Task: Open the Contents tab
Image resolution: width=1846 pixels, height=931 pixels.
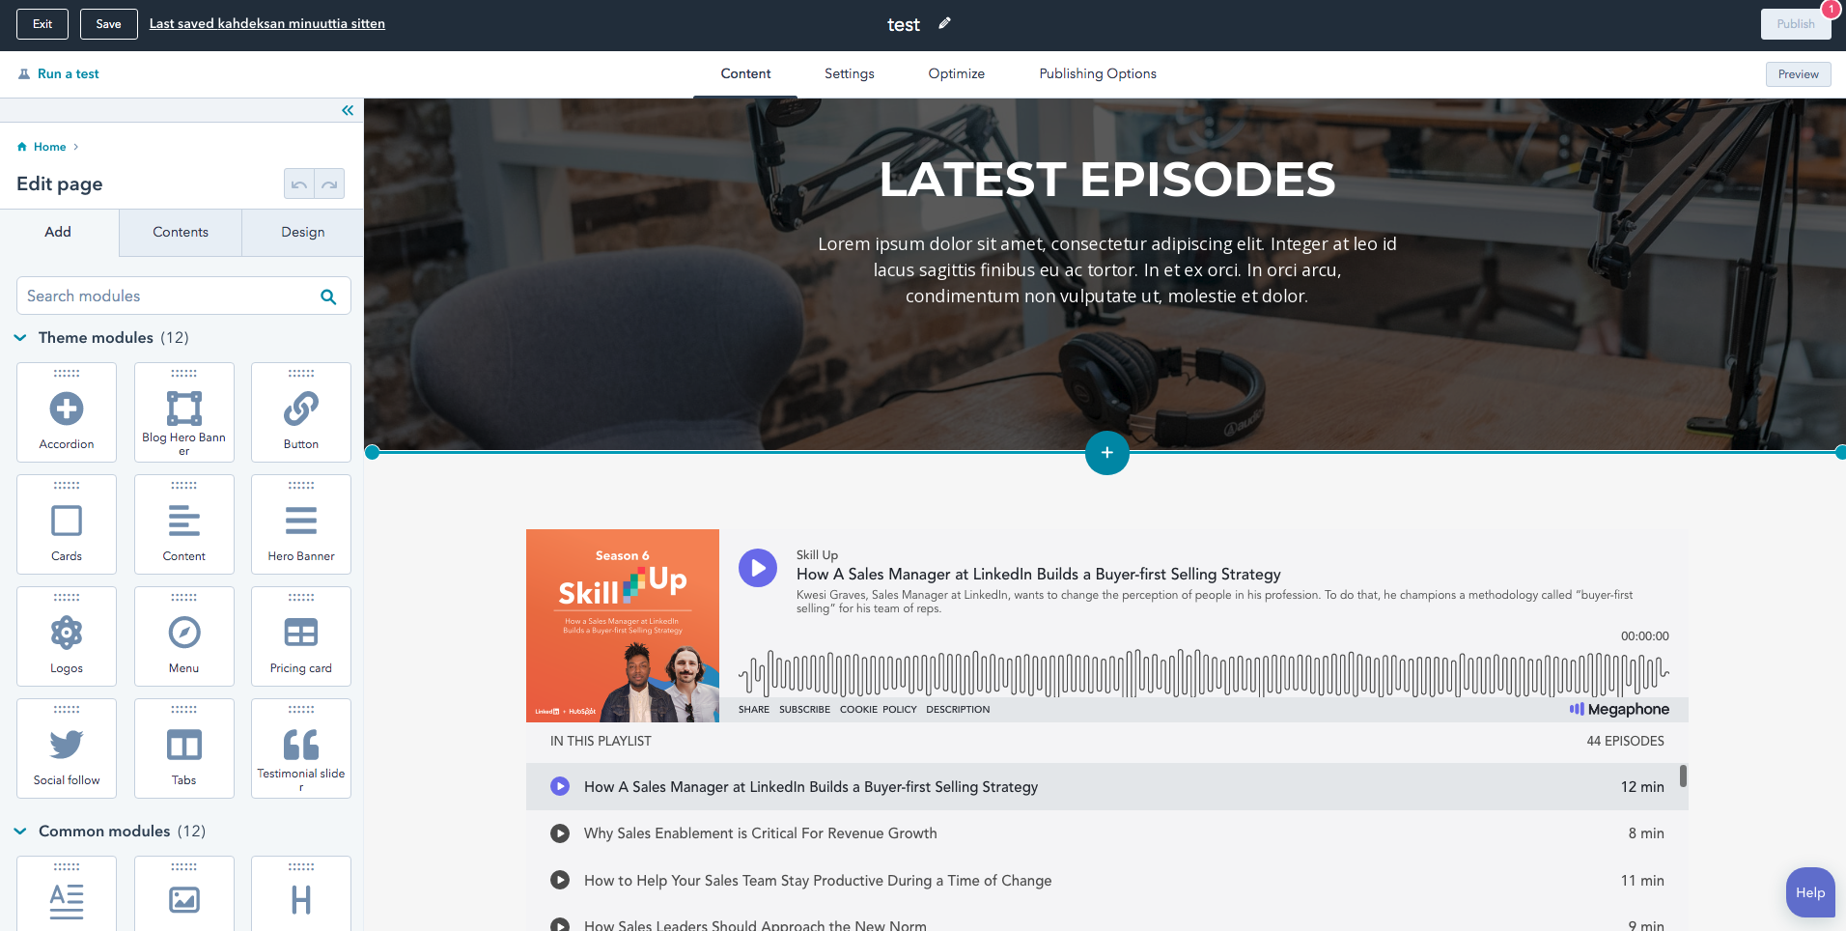Action: (x=181, y=232)
